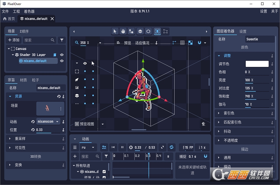Expand the 索引色 section
This screenshot has height=185, width=280.
click(x=219, y=113)
